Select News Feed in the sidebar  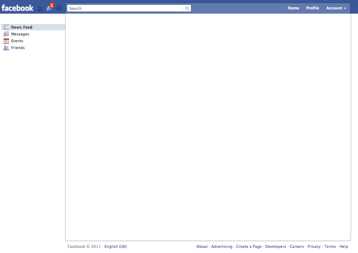33,27
